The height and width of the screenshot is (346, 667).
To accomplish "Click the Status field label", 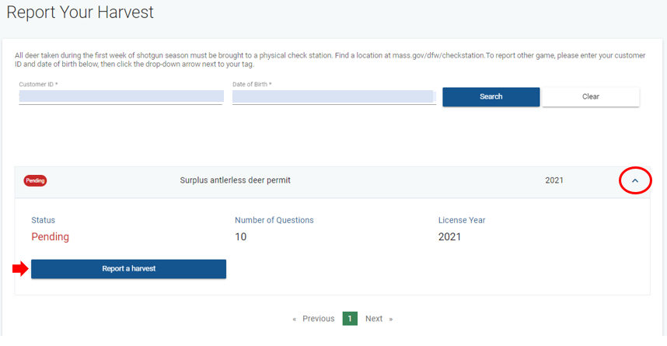I will pyautogui.click(x=43, y=220).
